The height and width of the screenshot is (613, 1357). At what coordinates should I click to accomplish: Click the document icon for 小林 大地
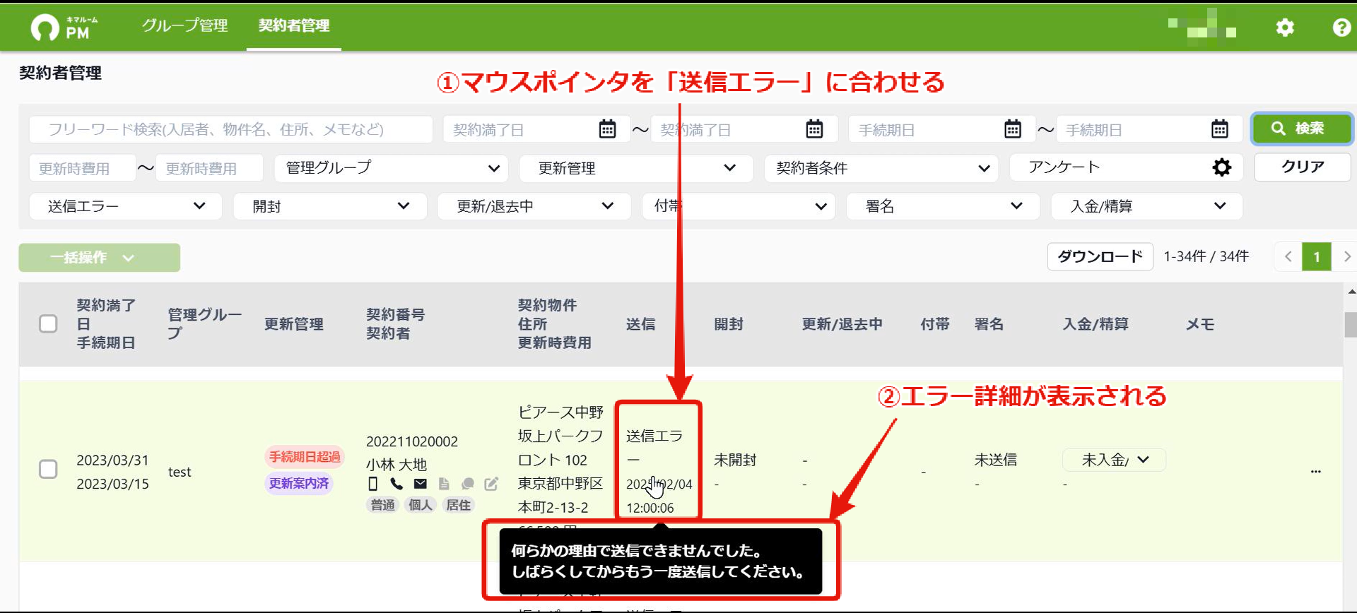coord(444,484)
